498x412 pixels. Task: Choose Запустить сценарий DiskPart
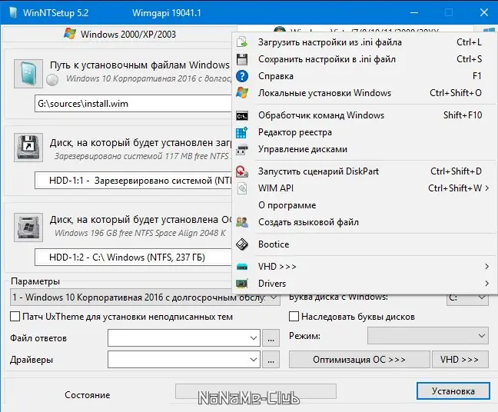coord(364,171)
